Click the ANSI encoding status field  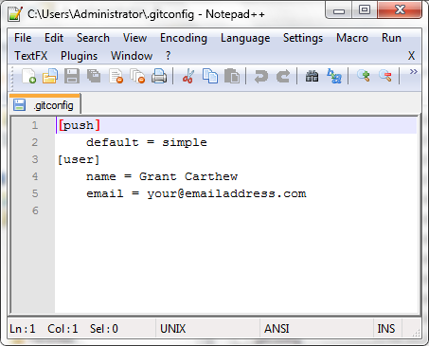pyautogui.click(x=316, y=329)
